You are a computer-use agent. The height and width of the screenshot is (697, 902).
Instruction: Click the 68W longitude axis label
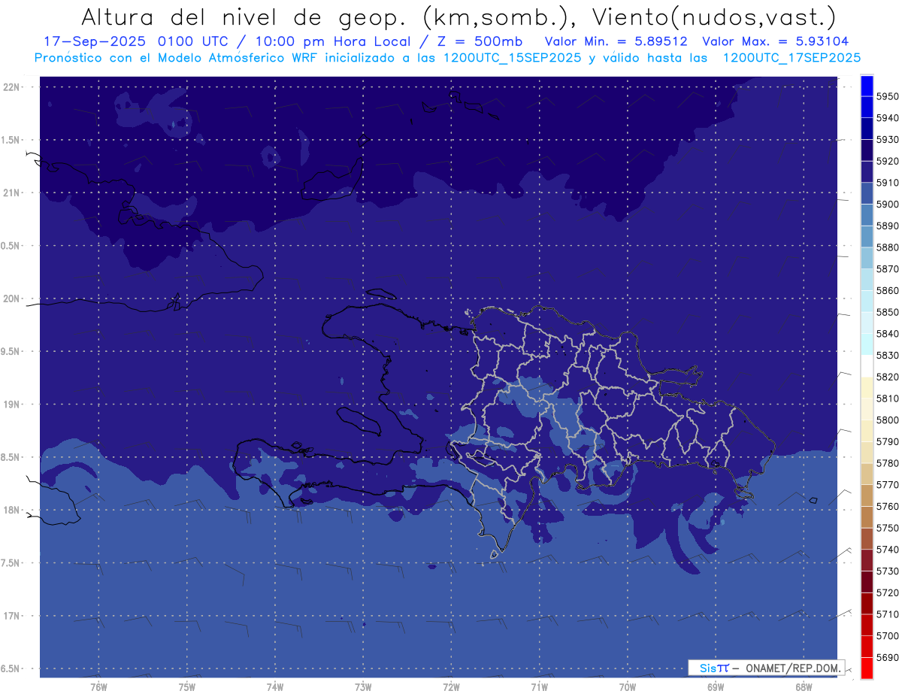pos(803,686)
